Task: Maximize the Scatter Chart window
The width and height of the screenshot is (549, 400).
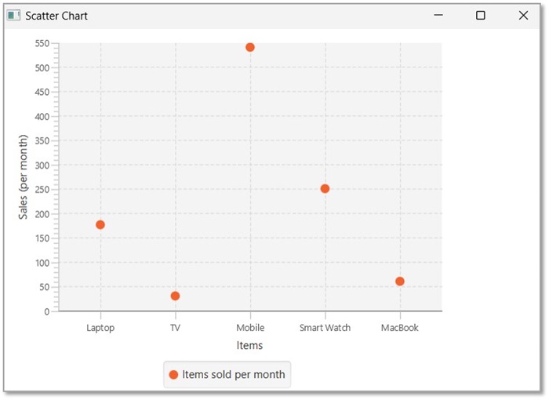Action: 481,16
